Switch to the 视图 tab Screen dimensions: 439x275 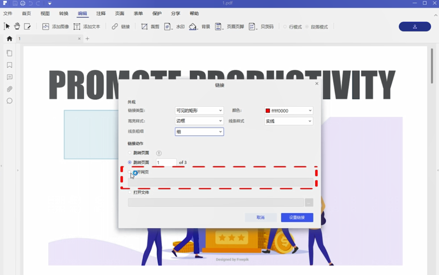click(x=45, y=13)
